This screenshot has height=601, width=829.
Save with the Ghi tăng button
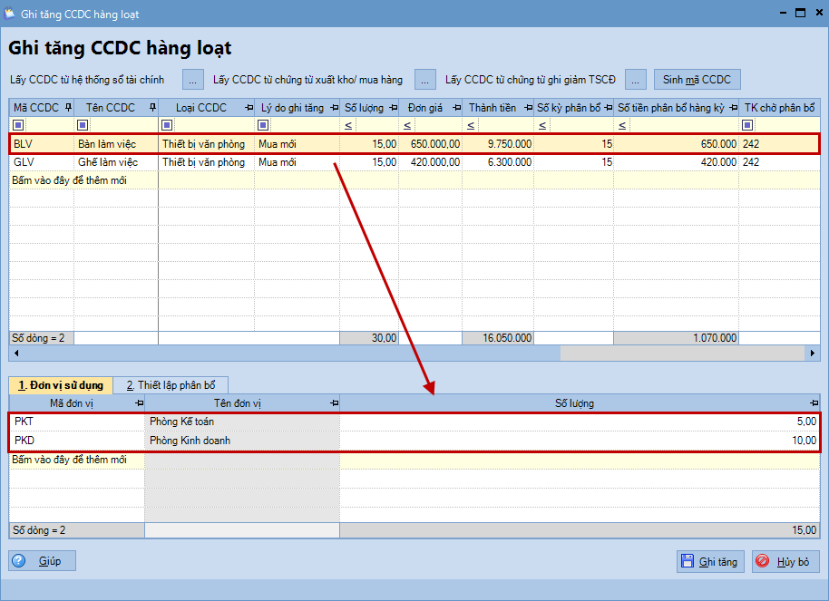tap(710, 561)
